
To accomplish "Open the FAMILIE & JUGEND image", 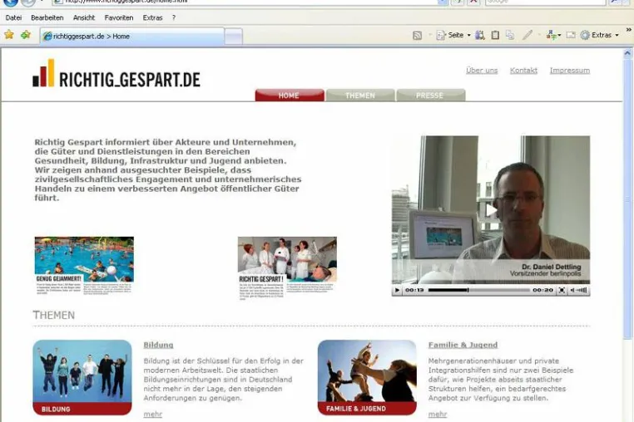I will click(x=367, y=377).
